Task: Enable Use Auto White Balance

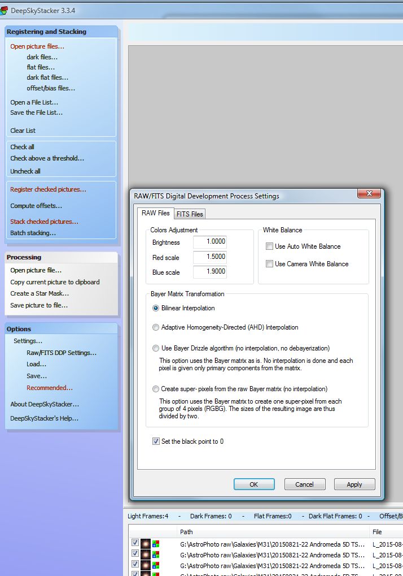Action: 270,246
